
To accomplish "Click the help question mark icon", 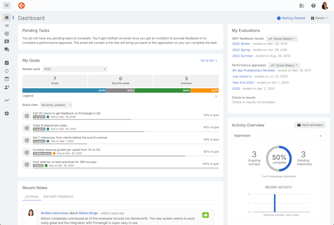I will click(x=313, y=5).
